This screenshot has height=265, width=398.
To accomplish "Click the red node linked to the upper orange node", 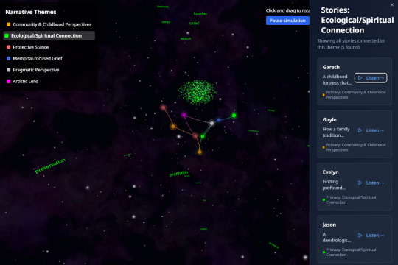I will point(164,107).
